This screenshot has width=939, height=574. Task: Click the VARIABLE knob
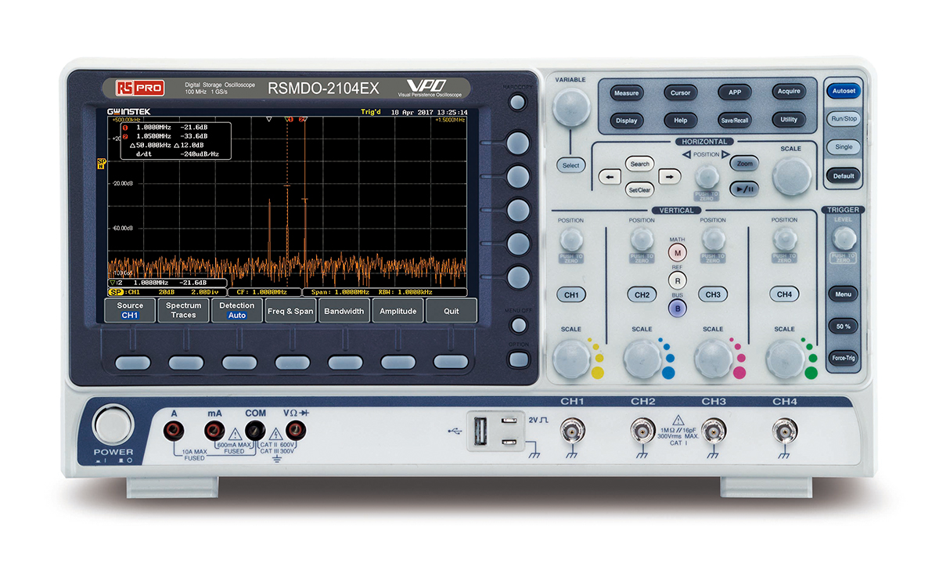(x=571, y=107)
